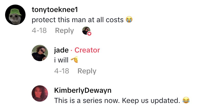The image size is (198, 107).
Task: Click the 4-18 date under tonytoeknee1's comment
Action: coord(39,31)
